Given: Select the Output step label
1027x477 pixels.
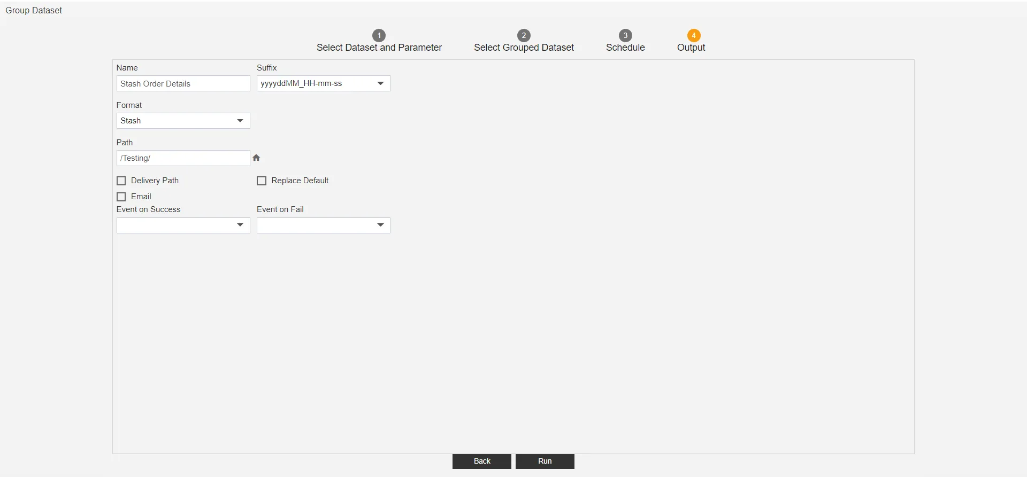Looking at the screenshot, I should click(691, 48).
